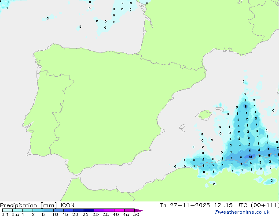Click the 5–10 mm legend swatch
This screenshot has height=216, width=279.
coord(48,210)
